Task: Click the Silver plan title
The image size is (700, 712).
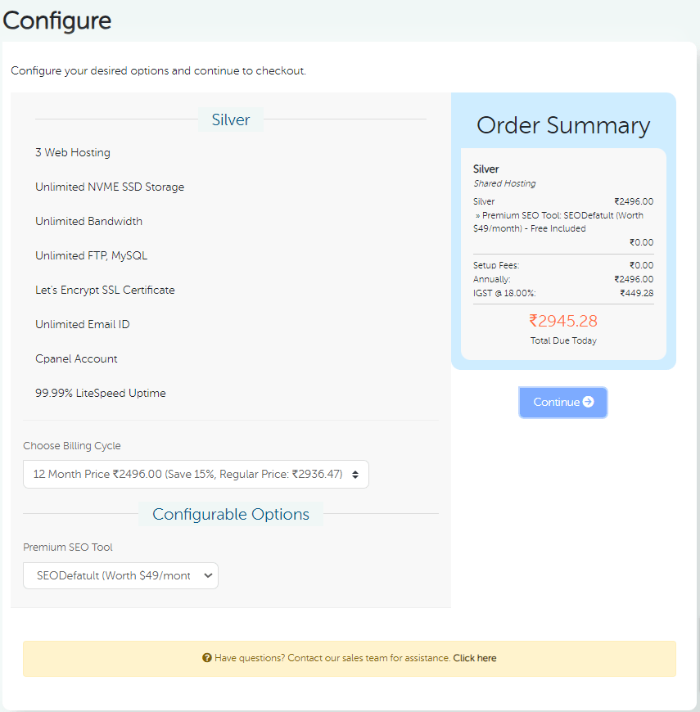Action: [x=230, y=119]
